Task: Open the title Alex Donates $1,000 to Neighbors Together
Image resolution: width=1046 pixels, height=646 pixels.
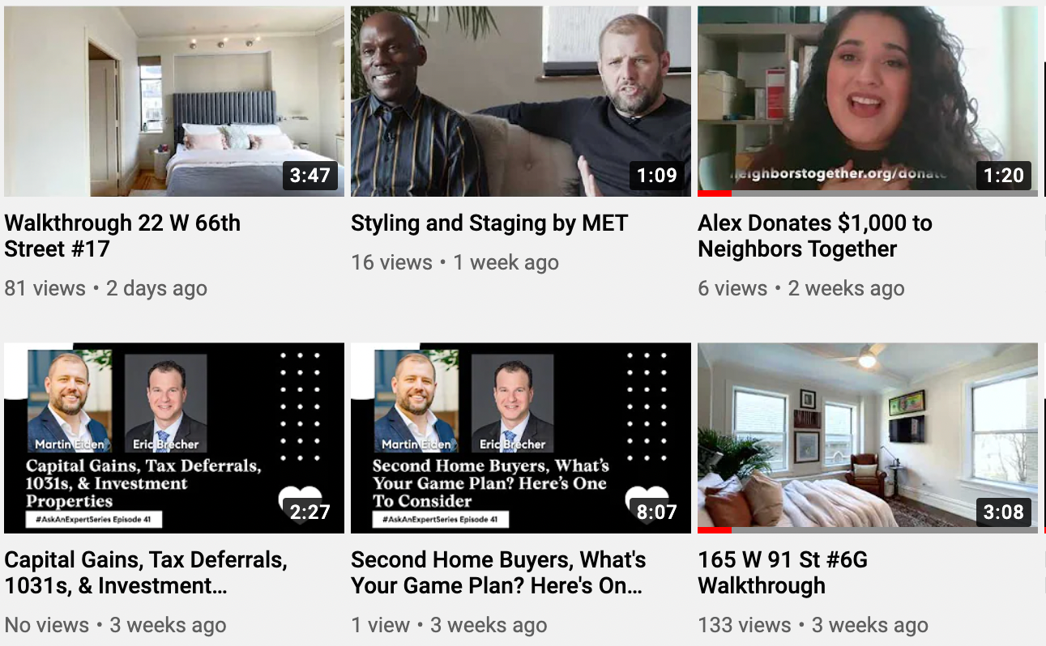Action: click(815, 236)
